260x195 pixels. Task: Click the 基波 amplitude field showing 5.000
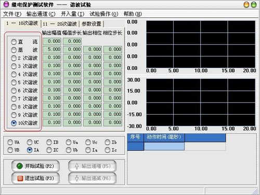coord(52,50)
